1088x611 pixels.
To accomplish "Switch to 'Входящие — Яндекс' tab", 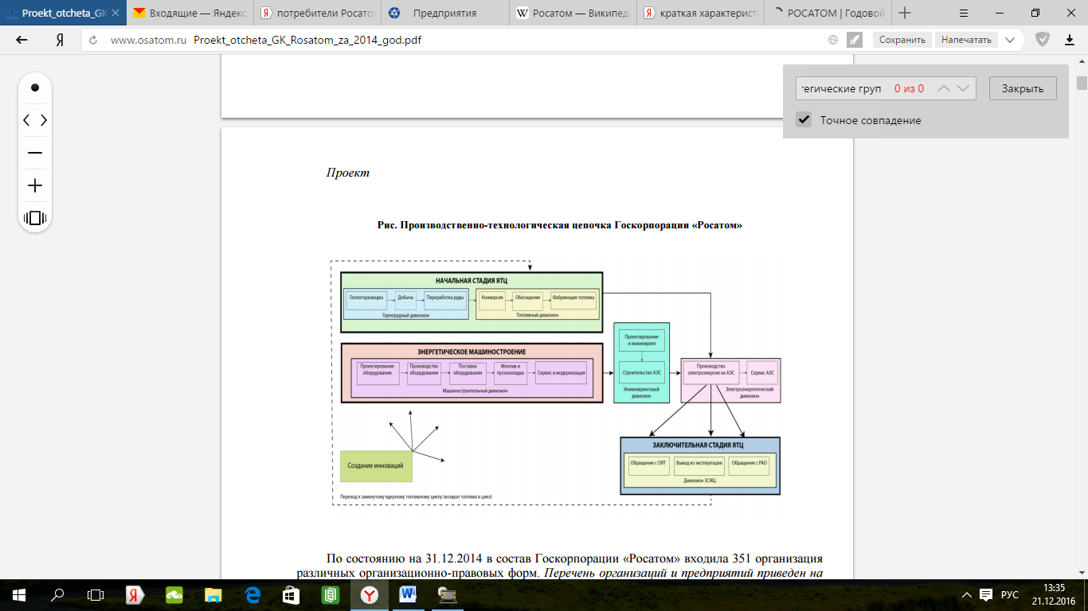I will tap(190, 13).
